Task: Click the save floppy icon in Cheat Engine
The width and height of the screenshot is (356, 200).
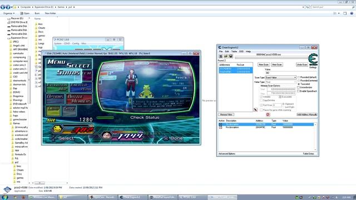Action: 231,56
